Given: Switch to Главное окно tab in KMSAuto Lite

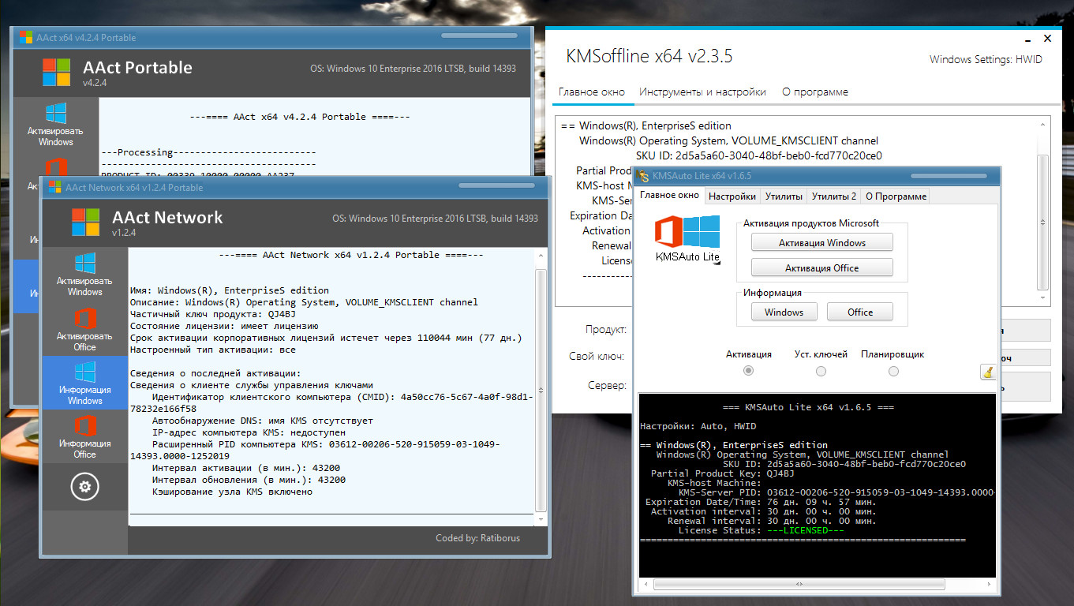Looking at the screenshot, I should (x=669, y=195).
